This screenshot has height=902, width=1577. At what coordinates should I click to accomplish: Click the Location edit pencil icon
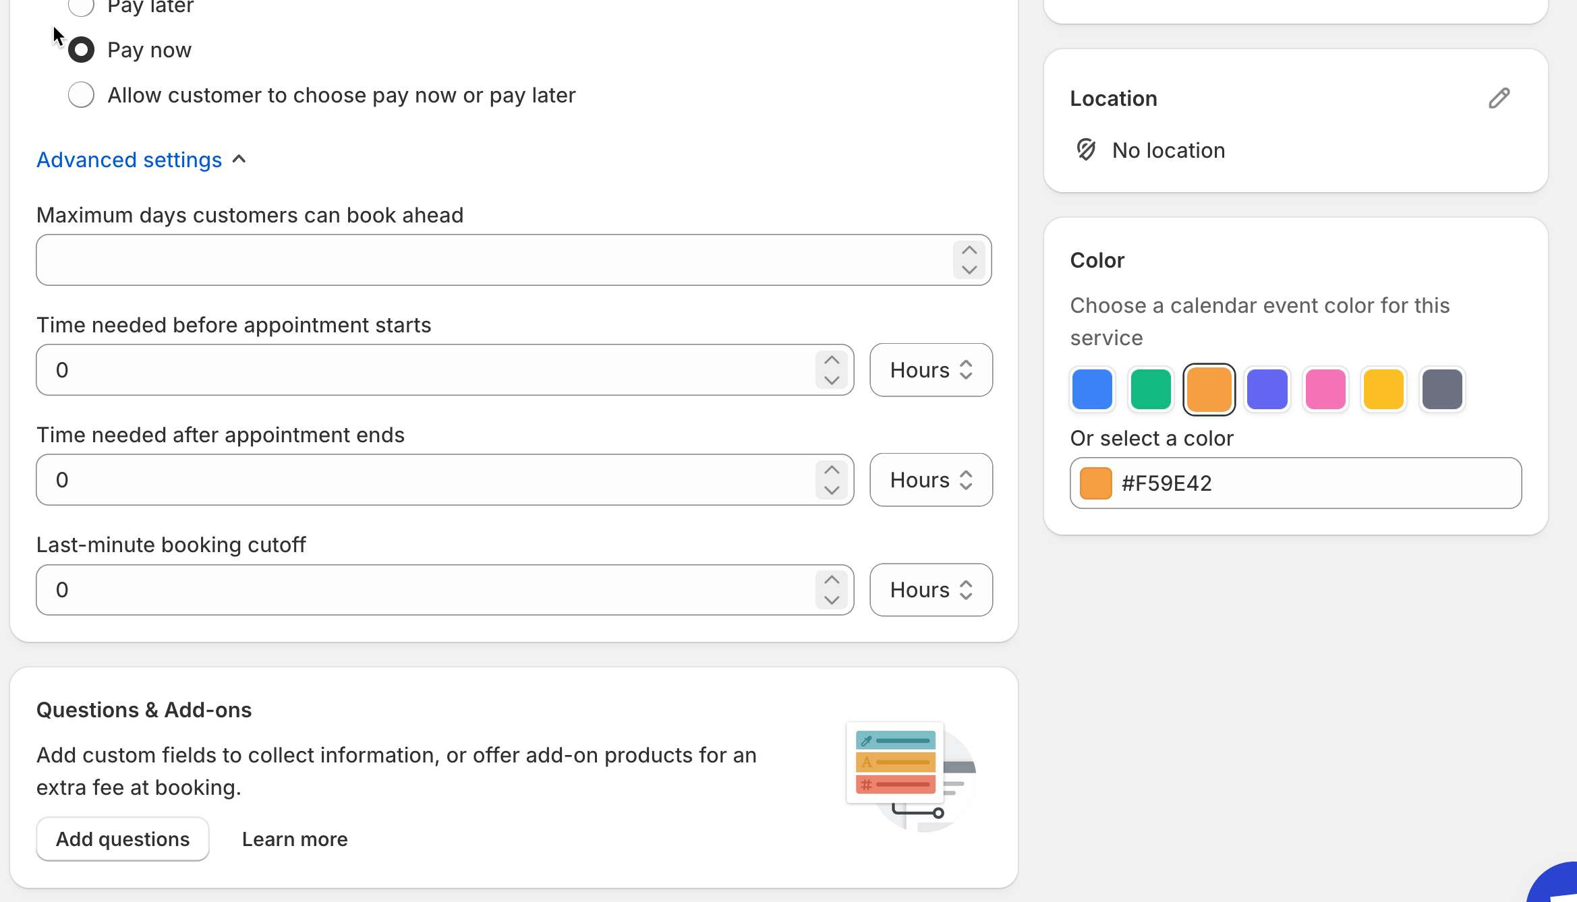pyautogui.click(x=1499, y=98)
